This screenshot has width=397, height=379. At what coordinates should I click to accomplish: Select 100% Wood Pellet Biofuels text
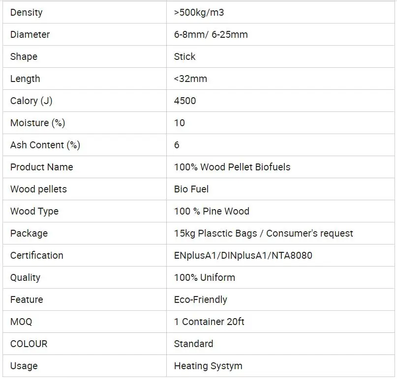pos(232,167)
